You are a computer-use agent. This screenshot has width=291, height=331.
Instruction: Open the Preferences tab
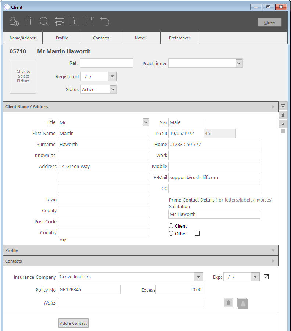pos(180,38)
